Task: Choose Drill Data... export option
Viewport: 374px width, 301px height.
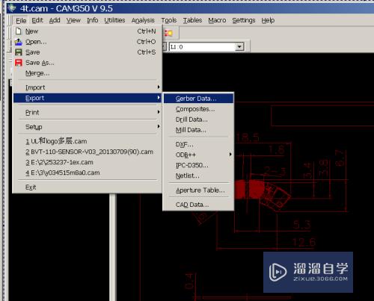Action: pos(198,120)
